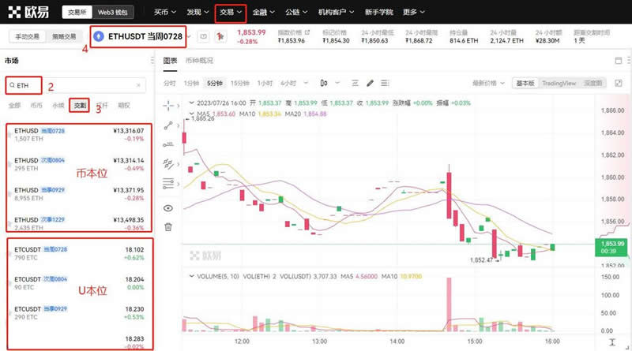Open the 更多 menu dropdown
The image size is (632, 351).
click(x=412, y=13)
